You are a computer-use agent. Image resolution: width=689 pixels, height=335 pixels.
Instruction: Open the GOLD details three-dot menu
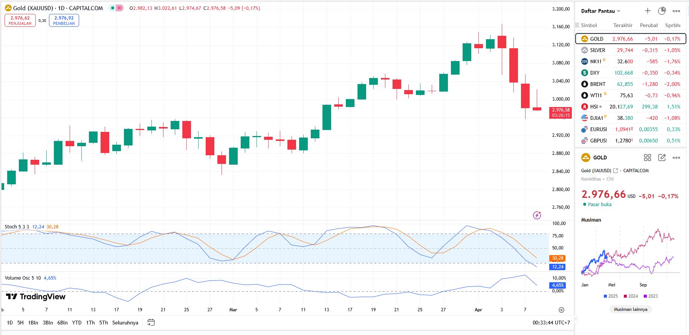tap(677, 158)
